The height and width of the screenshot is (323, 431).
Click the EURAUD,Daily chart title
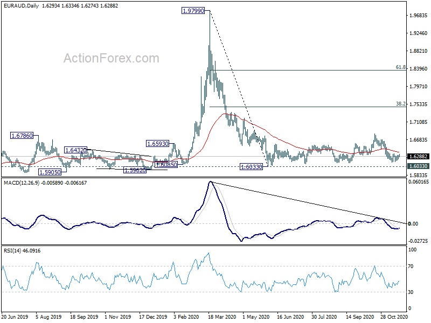coord(21,6)
